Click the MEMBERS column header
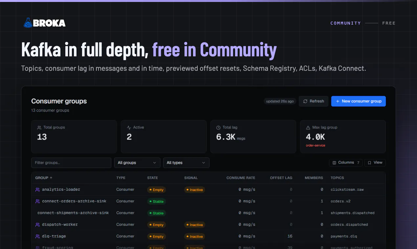This screenshot has width=417, height=249. point(314,178)
